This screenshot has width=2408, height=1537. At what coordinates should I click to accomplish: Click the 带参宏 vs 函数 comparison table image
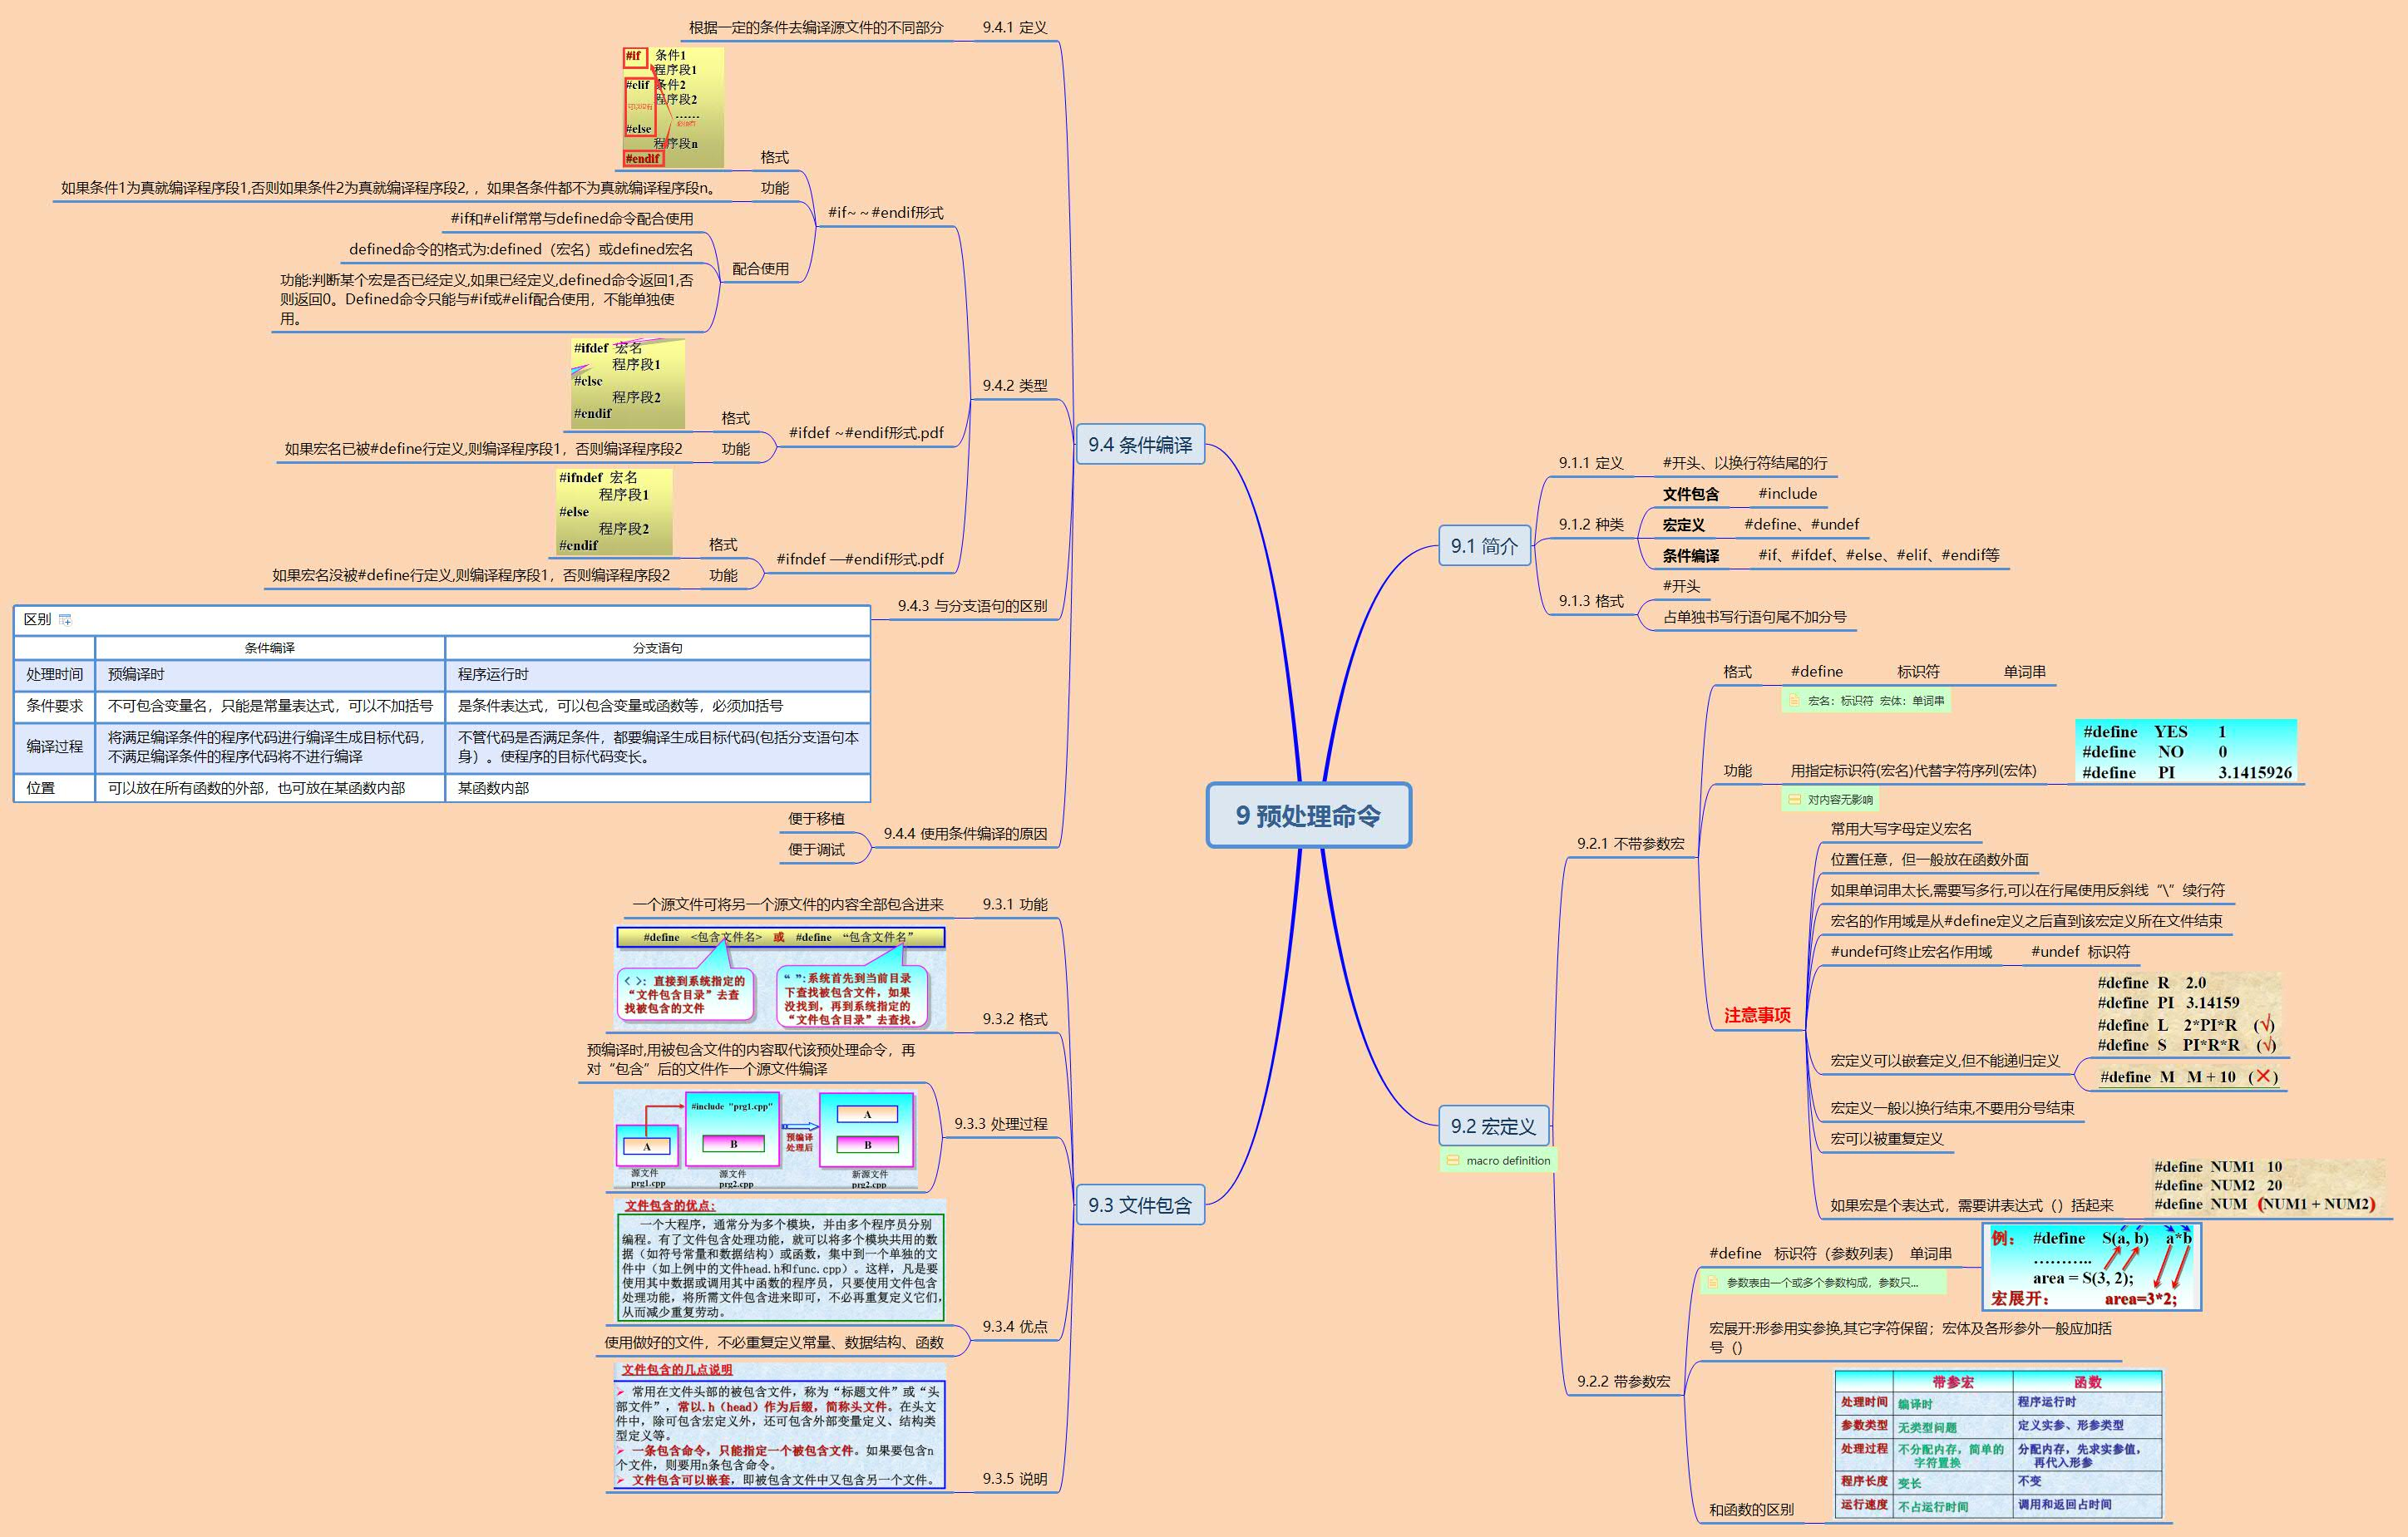[x=1998, y=1445]
